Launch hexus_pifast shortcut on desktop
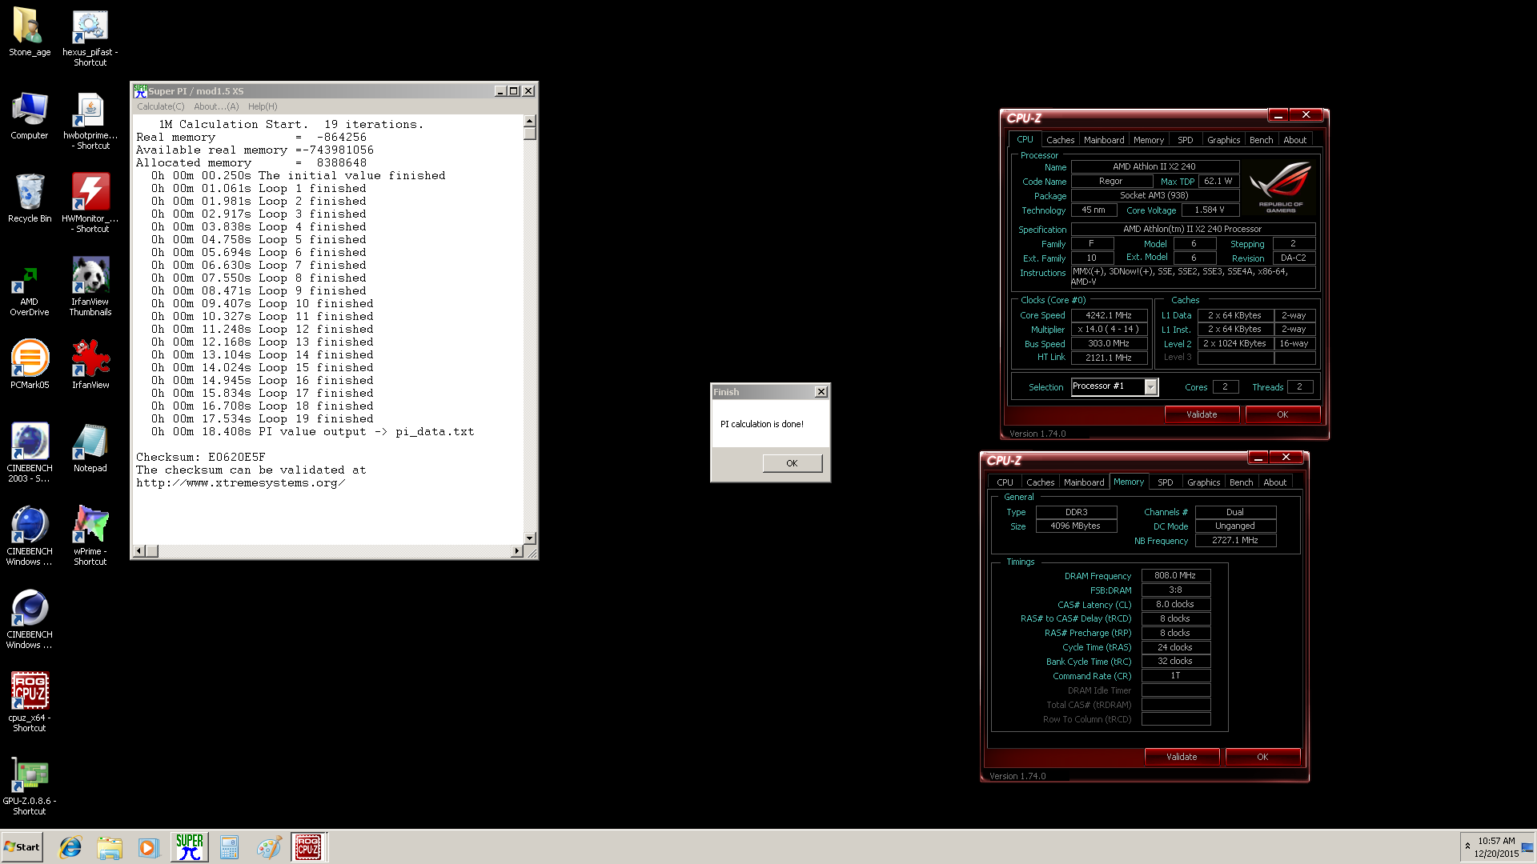 [x=90, y=37]
